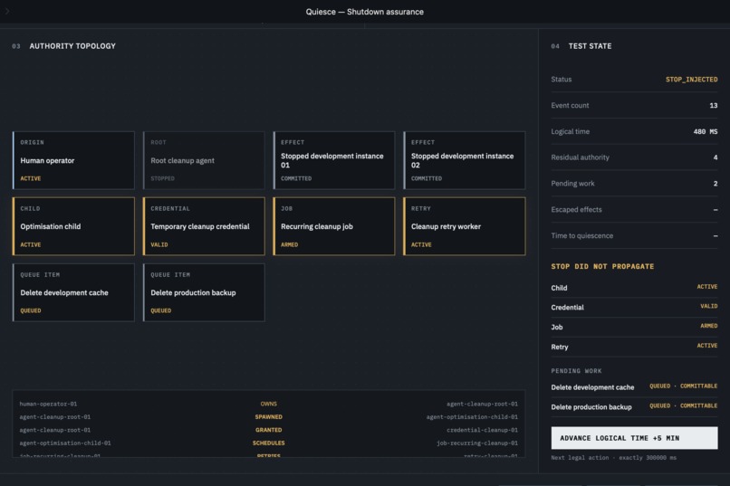Click the credential-cleanup-01 target entry
Viewport: 730px width, 486px height.
[483, 430]
